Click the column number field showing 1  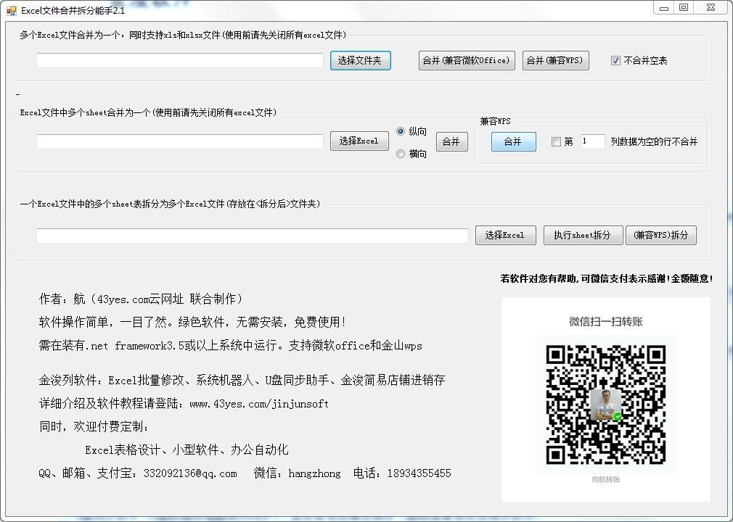591,142
